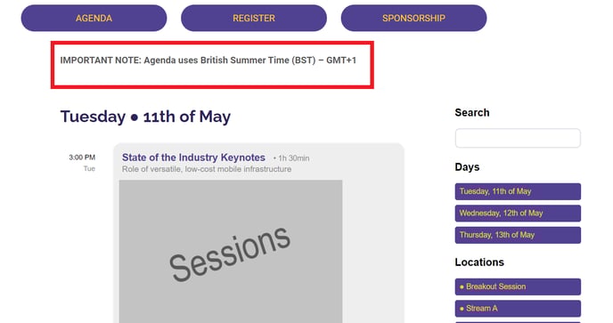Click the Search sidebar heading

[472, 112]
